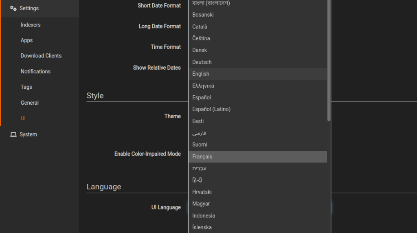Pick Íslenska language option
The image size is (417, 233).
(x=257, y=227)
